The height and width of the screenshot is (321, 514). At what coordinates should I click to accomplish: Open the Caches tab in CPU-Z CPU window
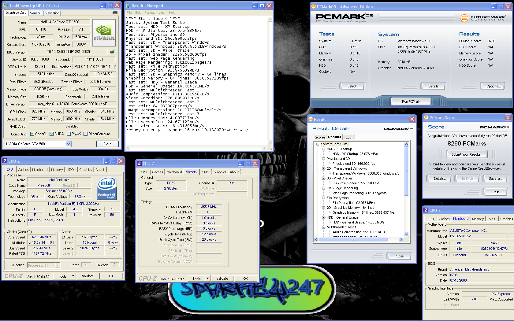[x=23, y=170]
